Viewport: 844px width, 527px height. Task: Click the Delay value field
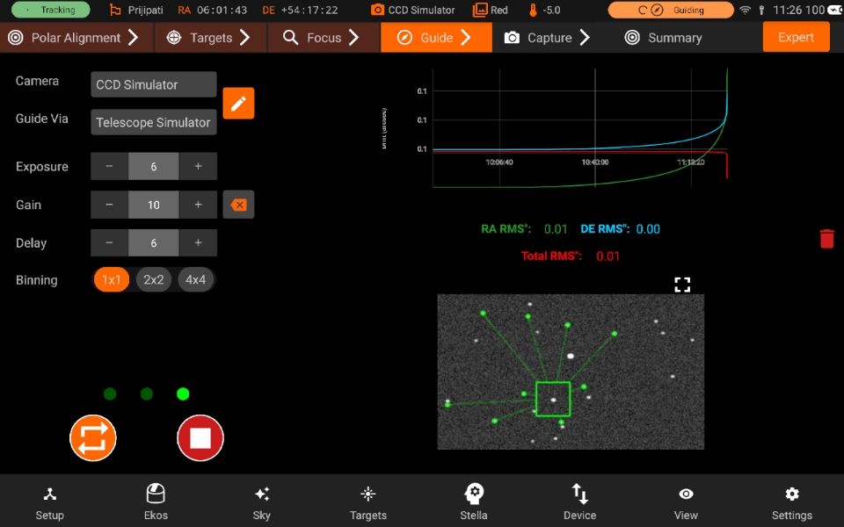point(153,242)
